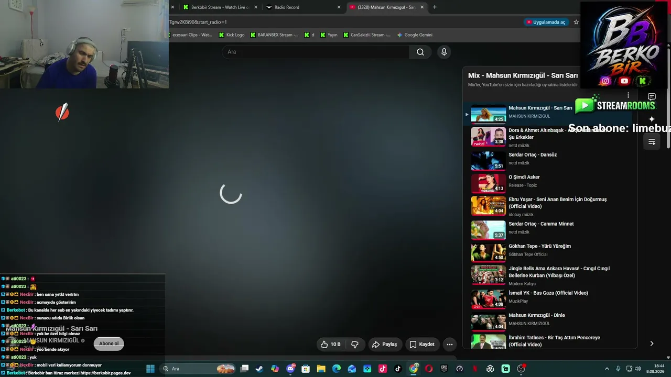
Task: Open a new browser tab
Action: [x=435, y=7]
